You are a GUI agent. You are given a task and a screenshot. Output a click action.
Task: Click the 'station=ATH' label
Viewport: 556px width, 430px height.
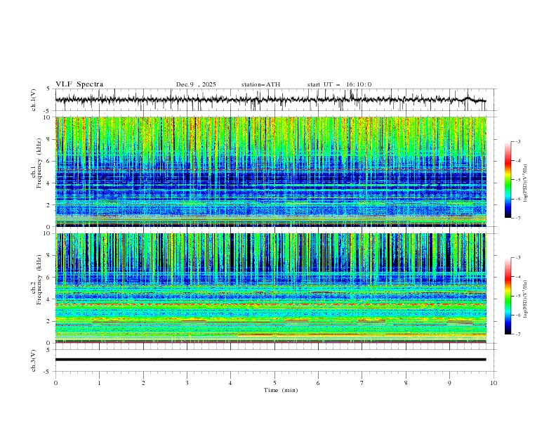tap(260, 84)
